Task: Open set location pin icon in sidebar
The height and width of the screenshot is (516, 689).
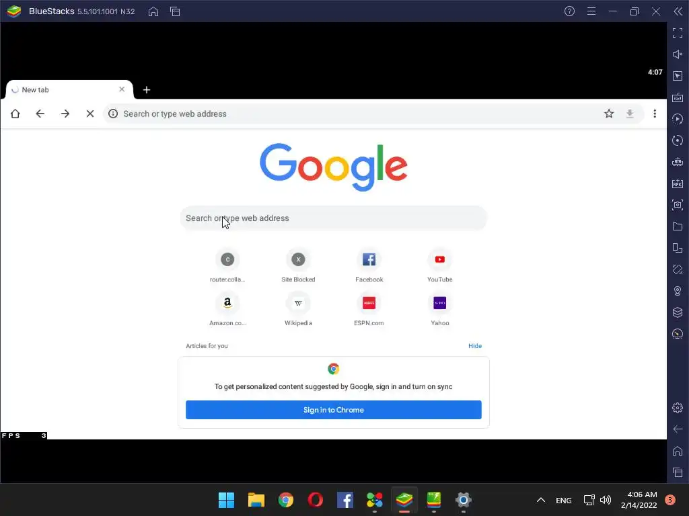Action: (x=678, y=291)
